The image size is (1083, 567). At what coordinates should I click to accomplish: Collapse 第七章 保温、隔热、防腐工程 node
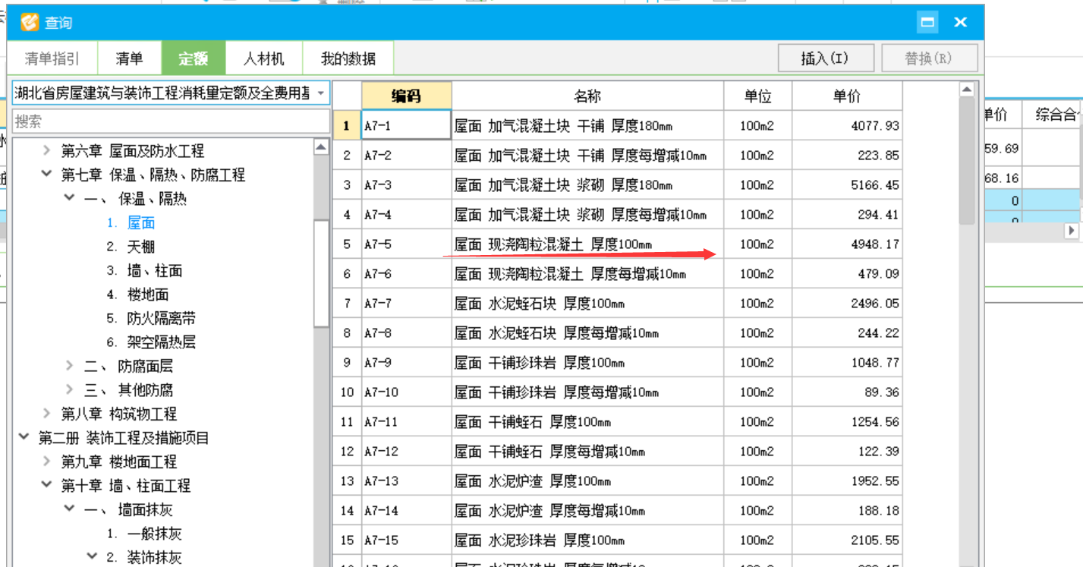[47, 175]
